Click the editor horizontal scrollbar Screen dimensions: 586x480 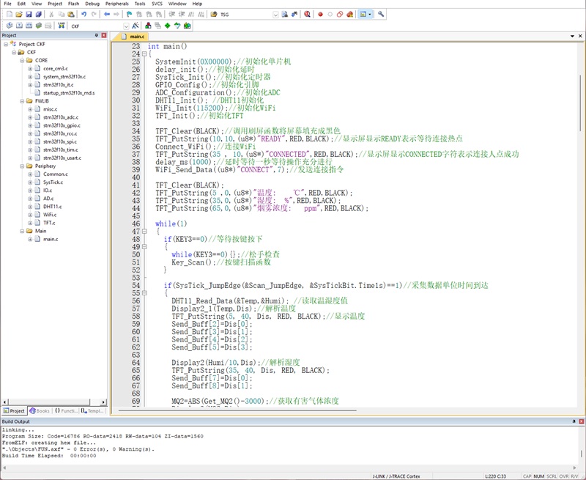click(237, 410)
